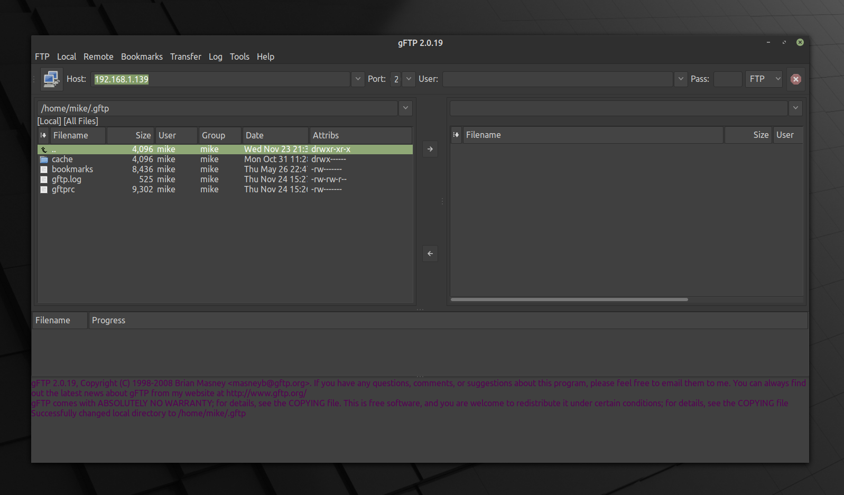Click the remote pane horizontal scrollbar
The width and height of the screenshot is (844, 495).
pyautogui.click(x=569, y=300)
